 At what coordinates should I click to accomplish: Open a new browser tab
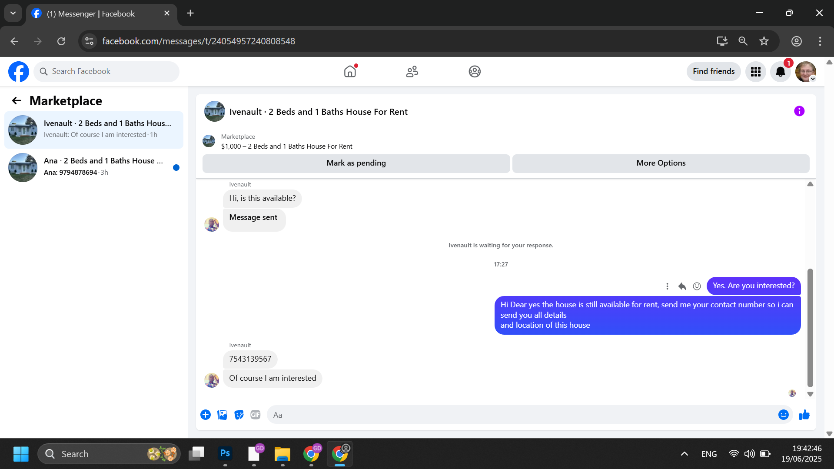[x=190, y=13]
